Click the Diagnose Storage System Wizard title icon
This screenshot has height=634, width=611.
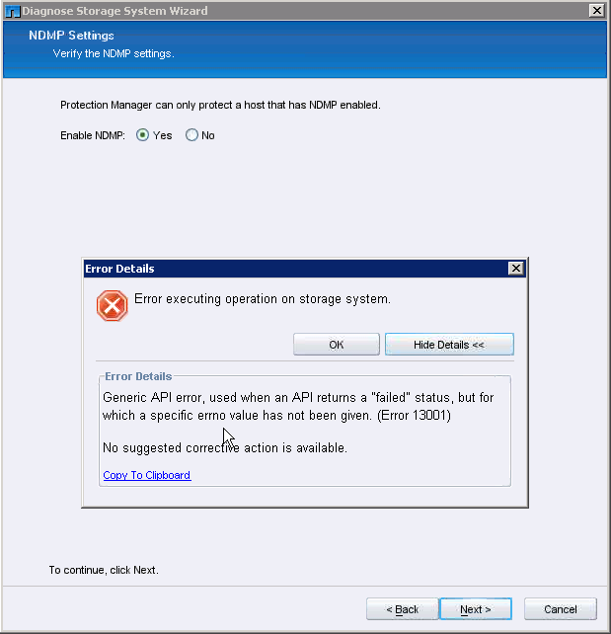(13, 10)
